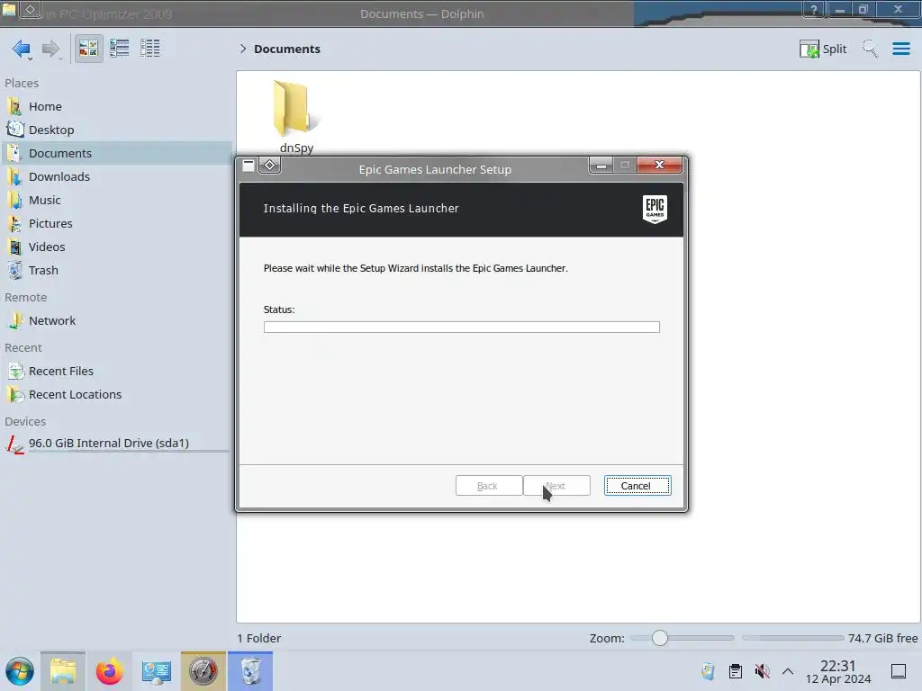
Task: Cancel the Epic Games Launcher setup
Action: [637, 486]
